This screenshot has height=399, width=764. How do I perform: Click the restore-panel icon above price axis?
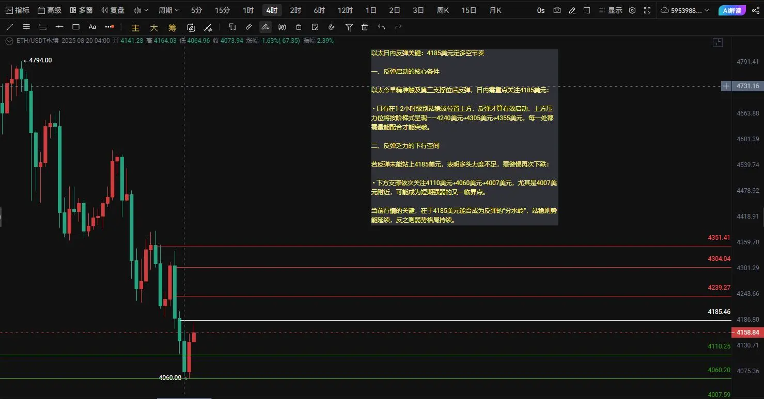[x=718, y=43]
